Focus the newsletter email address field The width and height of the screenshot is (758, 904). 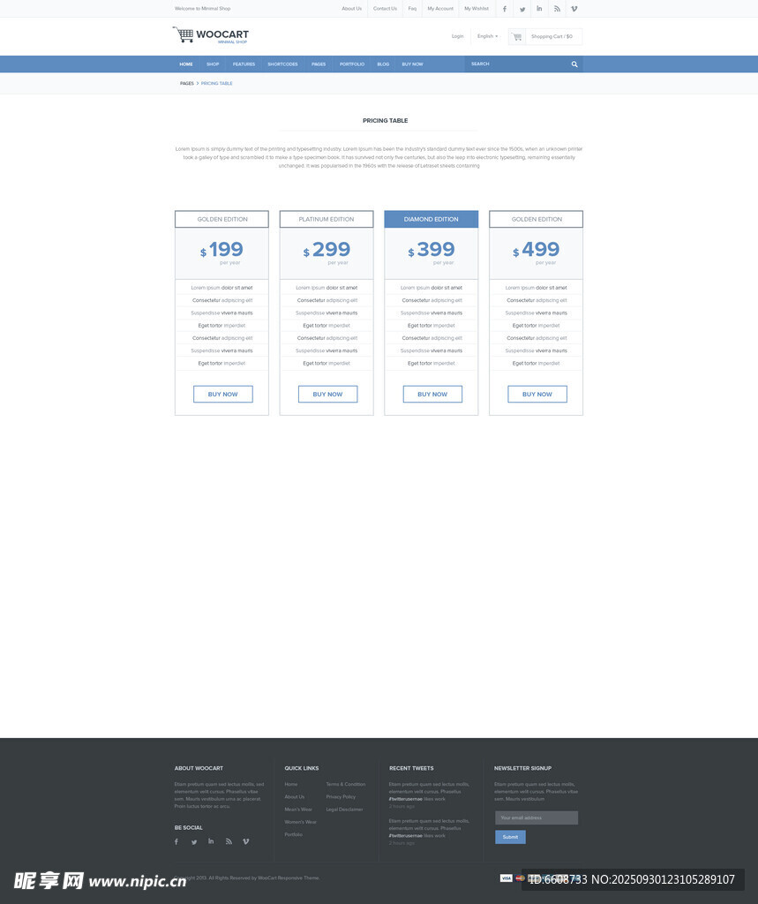[x=536, y=817]
